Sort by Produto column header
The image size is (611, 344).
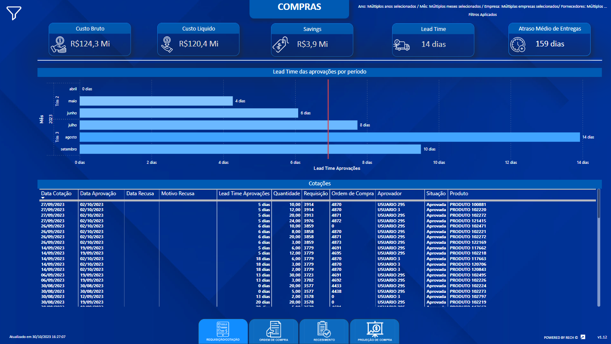point(459,193)
